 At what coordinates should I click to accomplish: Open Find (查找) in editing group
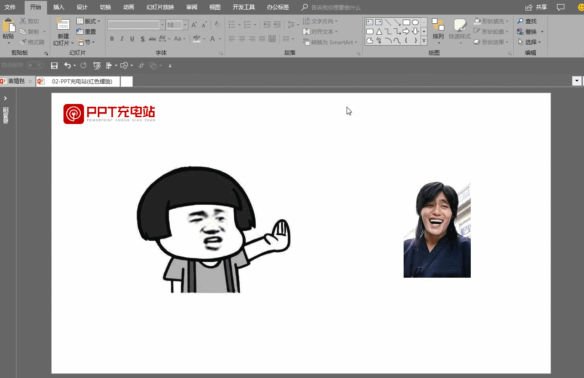(x=527, y=21)
